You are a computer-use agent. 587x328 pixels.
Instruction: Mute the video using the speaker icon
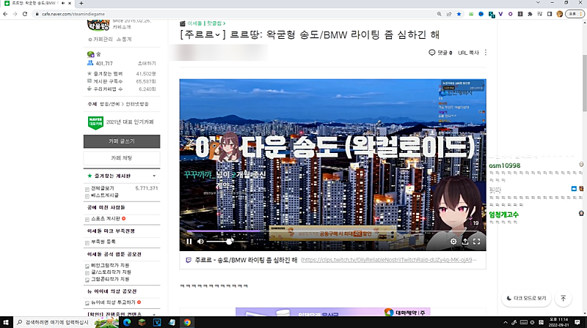click(x=200, y=242)
